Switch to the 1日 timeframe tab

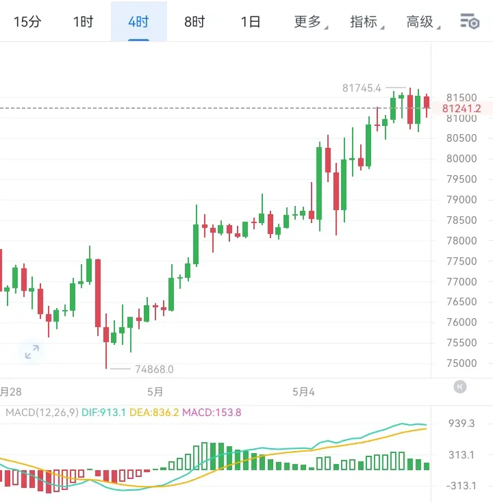click(x=251, y=21)
